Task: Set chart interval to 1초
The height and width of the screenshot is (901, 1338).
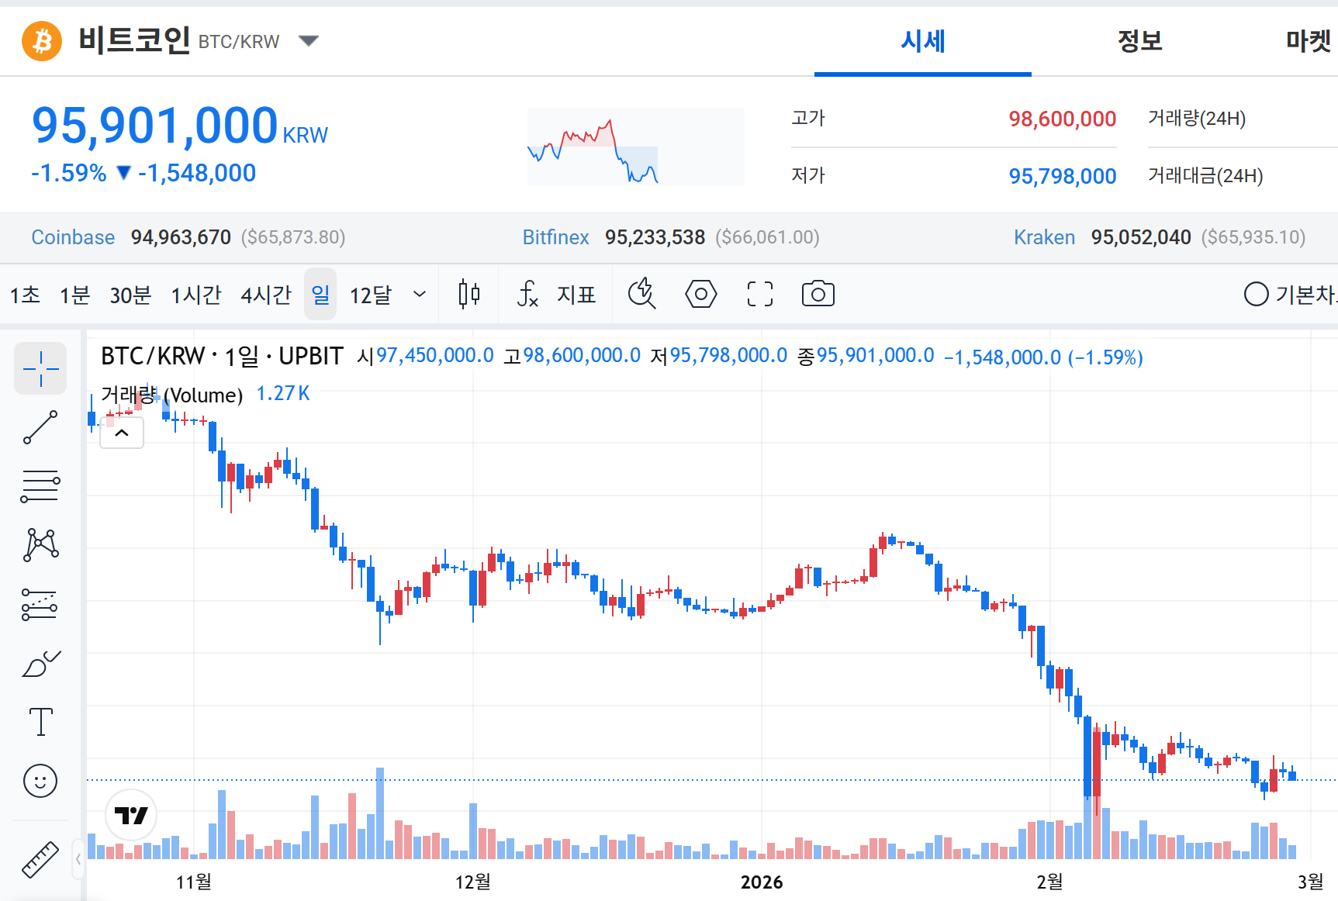Action: point(25,295)
